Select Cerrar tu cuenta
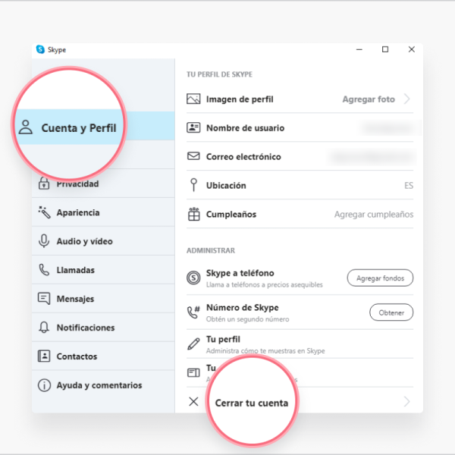 pyautogui.click(x=252, y=403)
